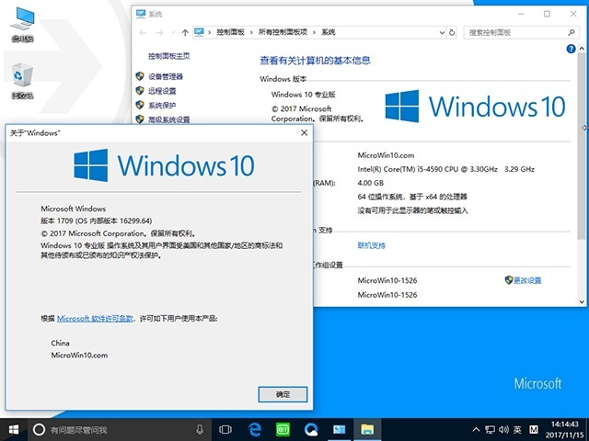This screenshot has height=441, width=589.
Task: Open the volume tray icon
Action: pyautogui.click(x=503, y=429)
